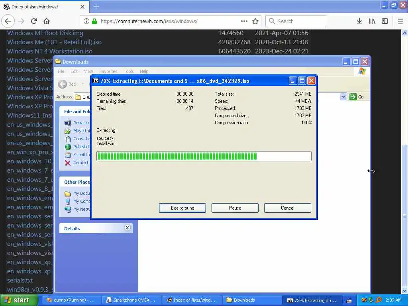The image size is (408, 306).
Task: Open Edit menu in Downloads window
Action: pos(74,71)
